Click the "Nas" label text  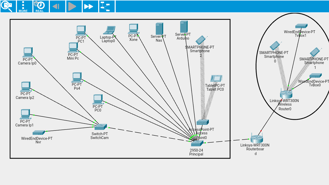[159, 40]
